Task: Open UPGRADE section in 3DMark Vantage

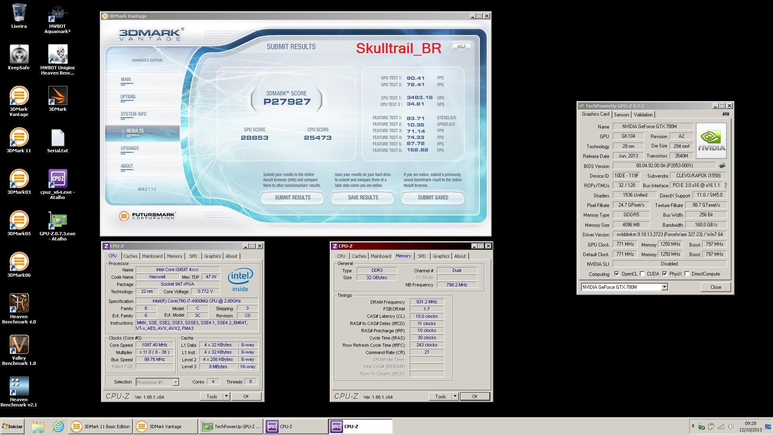Action: click(x=130, y=148)
